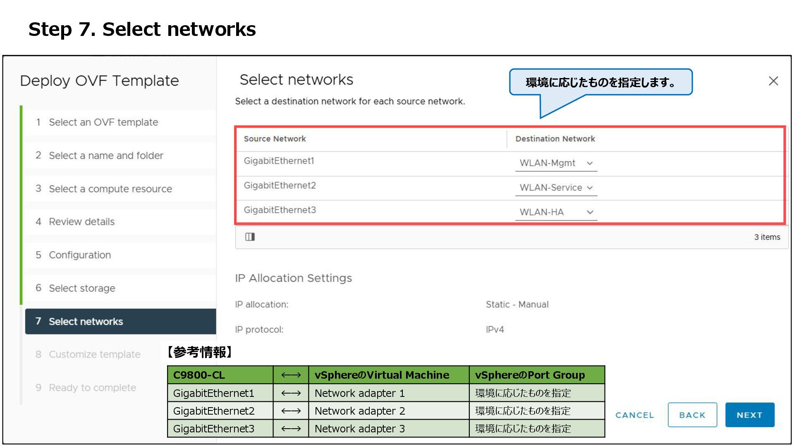This screenshot has width=794, height=446.
Task: Go to step 5 Configuration
Action: click(80, 255)
